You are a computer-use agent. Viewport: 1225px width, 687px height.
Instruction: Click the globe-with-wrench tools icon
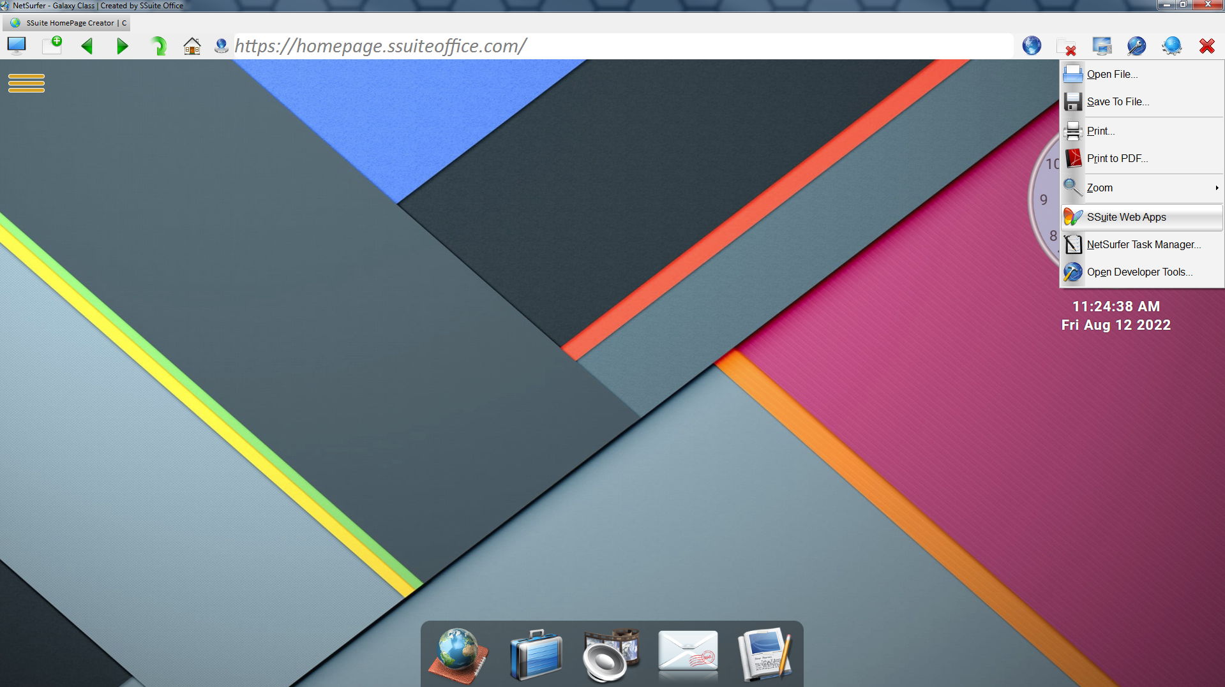1136,46
